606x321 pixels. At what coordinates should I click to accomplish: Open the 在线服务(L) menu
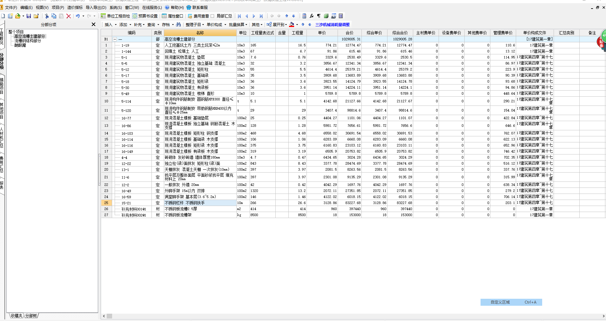coord(152,7)
